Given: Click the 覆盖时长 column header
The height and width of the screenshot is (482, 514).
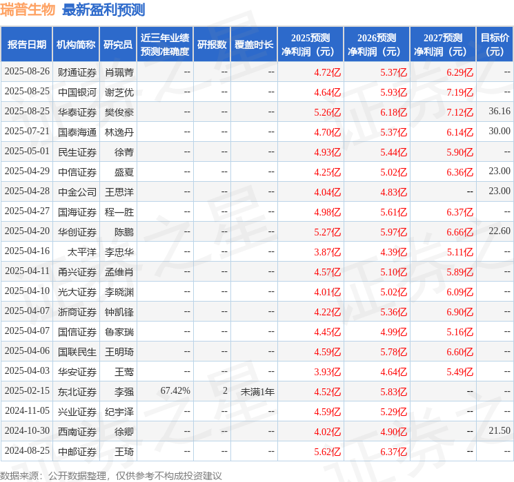Looking at the screenshot, I should (x=254, y=45).
